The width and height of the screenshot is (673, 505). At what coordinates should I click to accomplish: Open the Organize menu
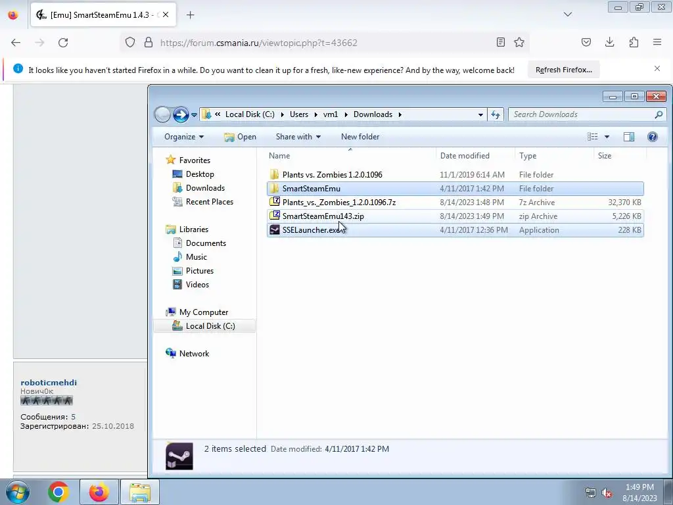click(184, 137)
